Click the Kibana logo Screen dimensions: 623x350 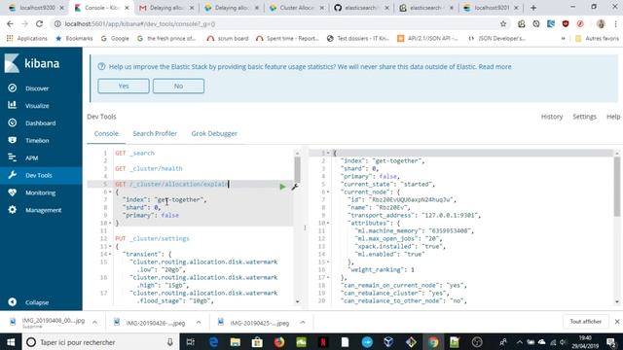(x=32, y=63)
